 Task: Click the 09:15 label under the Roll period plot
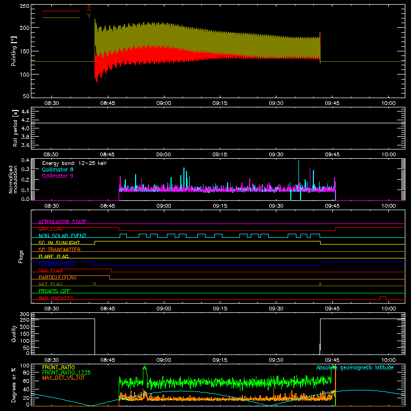(x=220, y=155)
